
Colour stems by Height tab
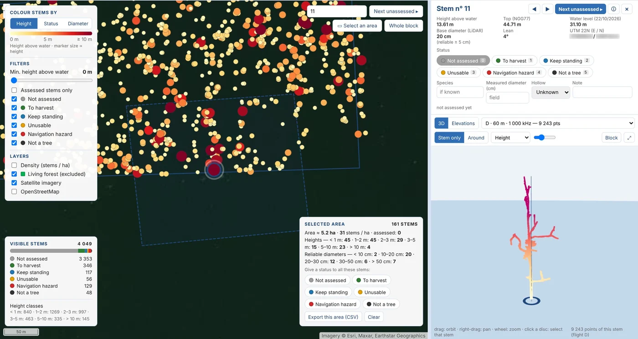[x=24, y=24]
